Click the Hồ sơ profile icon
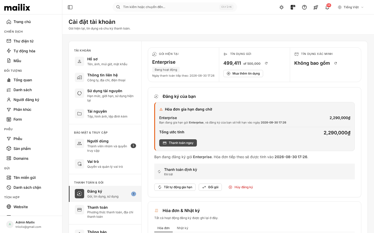The width and height of the screenshot is (374, 233). pos(79,61)
